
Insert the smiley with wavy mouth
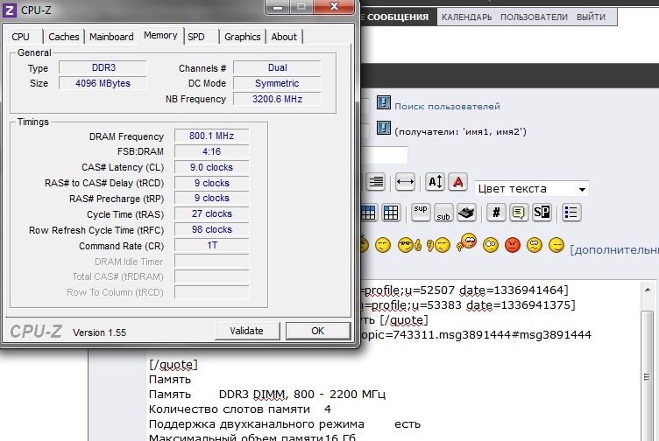point(535,245)
